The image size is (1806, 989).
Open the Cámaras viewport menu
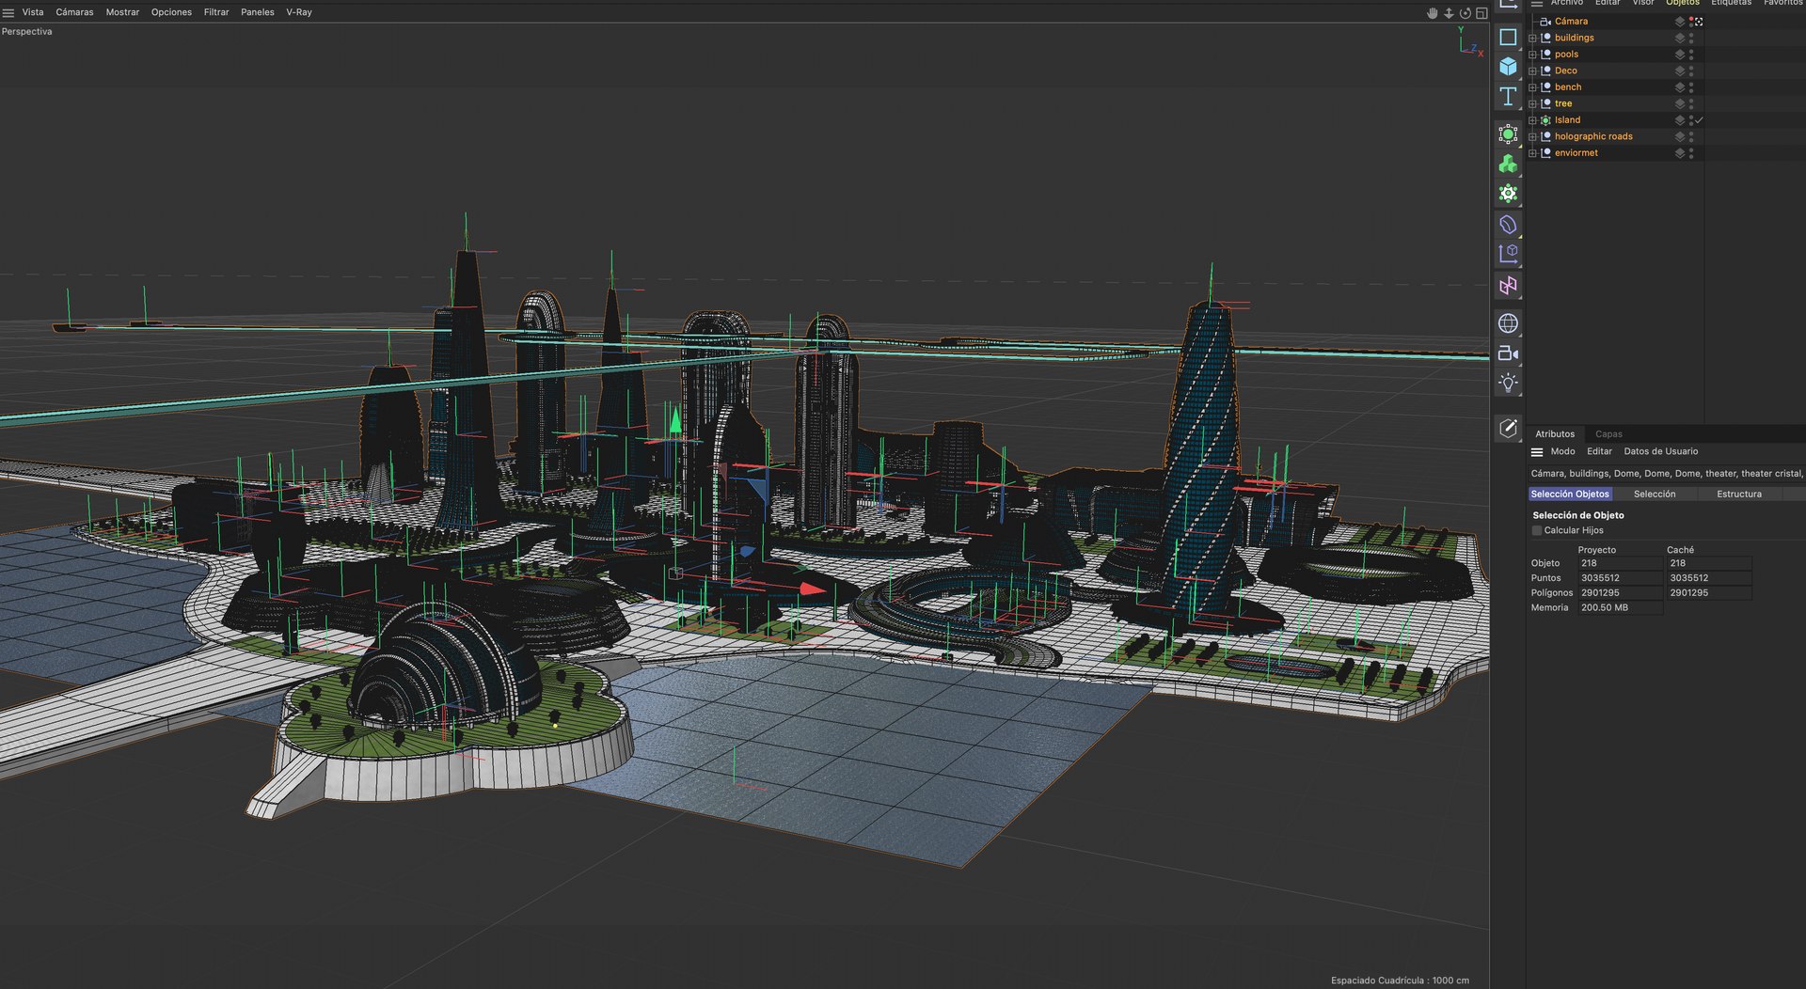tap(74, 12)
